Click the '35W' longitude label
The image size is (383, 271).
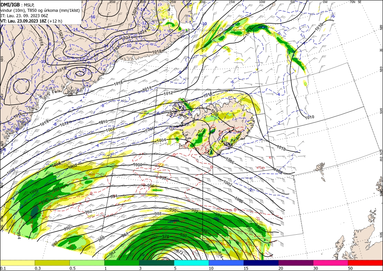[x=112, y=2]
